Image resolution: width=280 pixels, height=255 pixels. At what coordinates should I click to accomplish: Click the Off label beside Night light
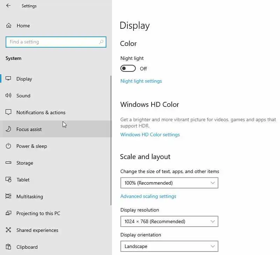pos(143,69)
